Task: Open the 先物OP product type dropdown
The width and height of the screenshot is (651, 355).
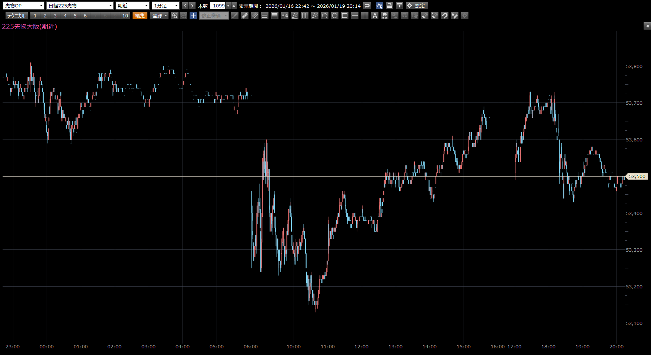Action: click(24, 6)
